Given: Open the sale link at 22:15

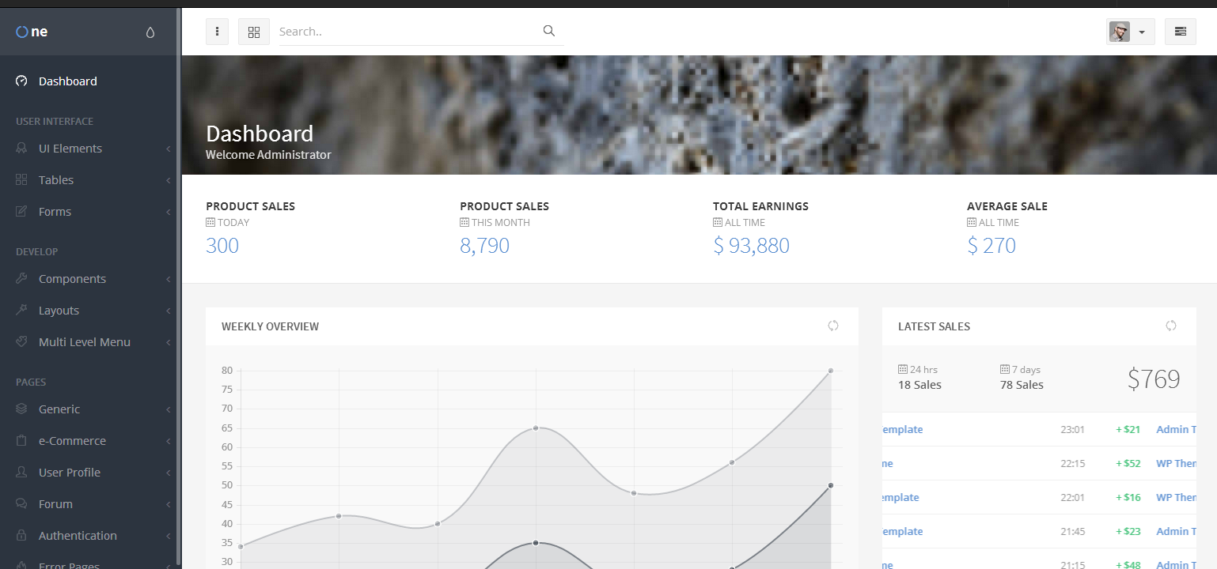Looking at the screenshot, I should [x=887, y=464].
